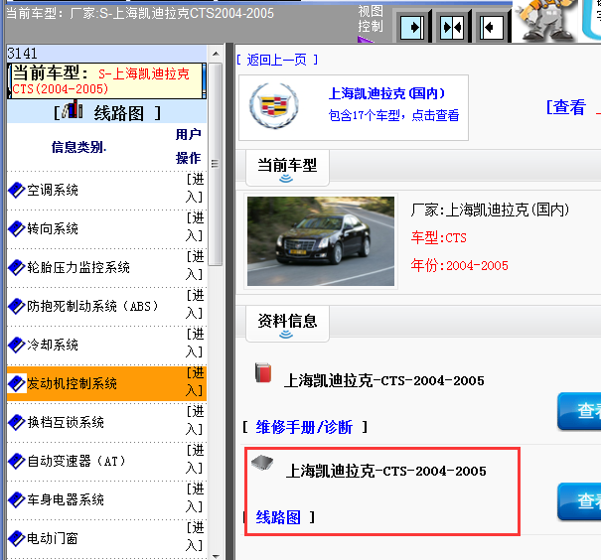The width and height of the screenshot is (601, 560).
Task: Click the icon beside 换档互锁系统
Action: pos(17,422)
